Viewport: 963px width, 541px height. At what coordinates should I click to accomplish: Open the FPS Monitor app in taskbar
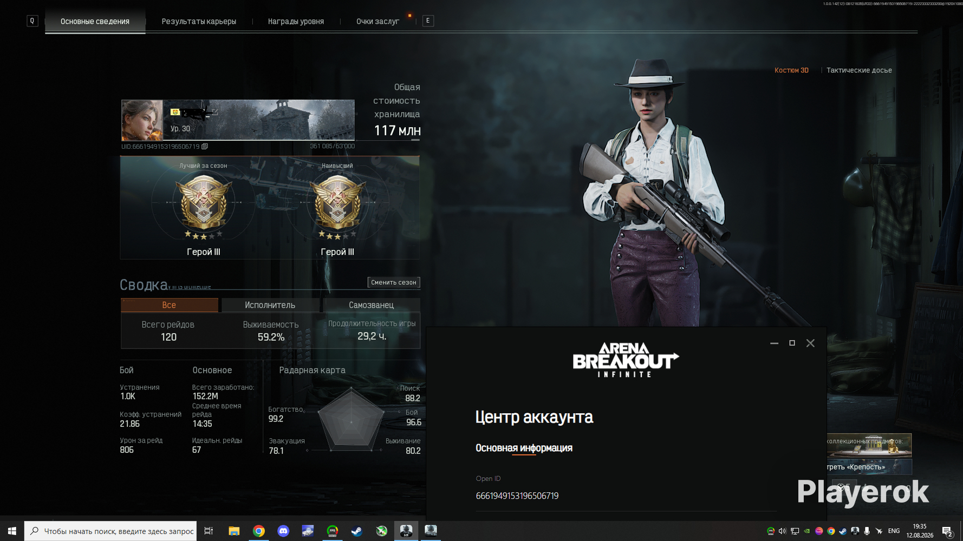pyautogui.click(x=333, y=531)
